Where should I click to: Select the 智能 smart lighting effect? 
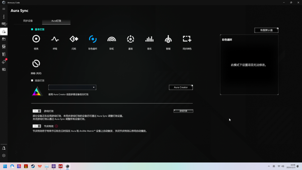click(x=168, y=39)
